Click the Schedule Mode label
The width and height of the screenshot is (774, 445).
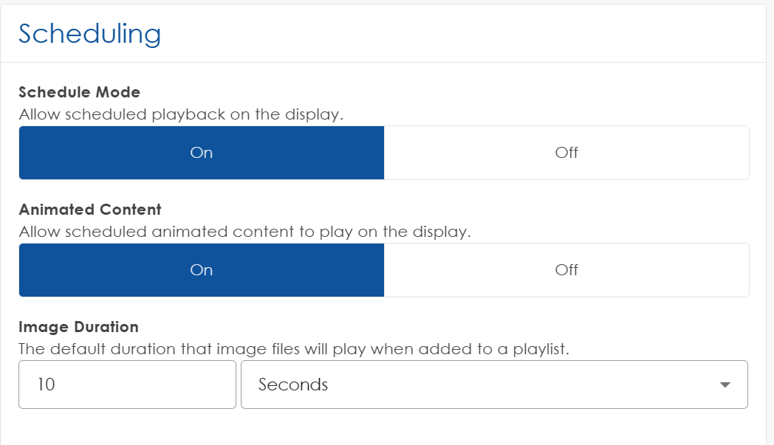[x=79, y=92]
